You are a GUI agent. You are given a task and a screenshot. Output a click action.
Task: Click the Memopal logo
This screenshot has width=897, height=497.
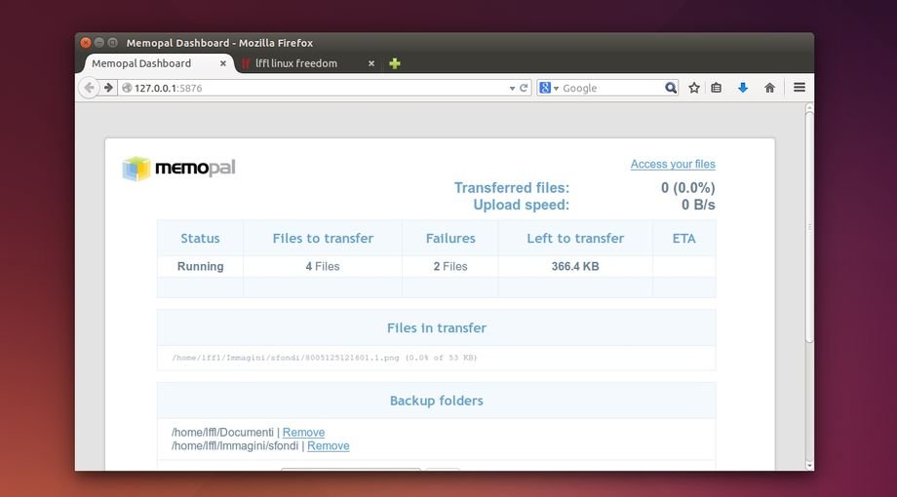click(x=178, y=169)
